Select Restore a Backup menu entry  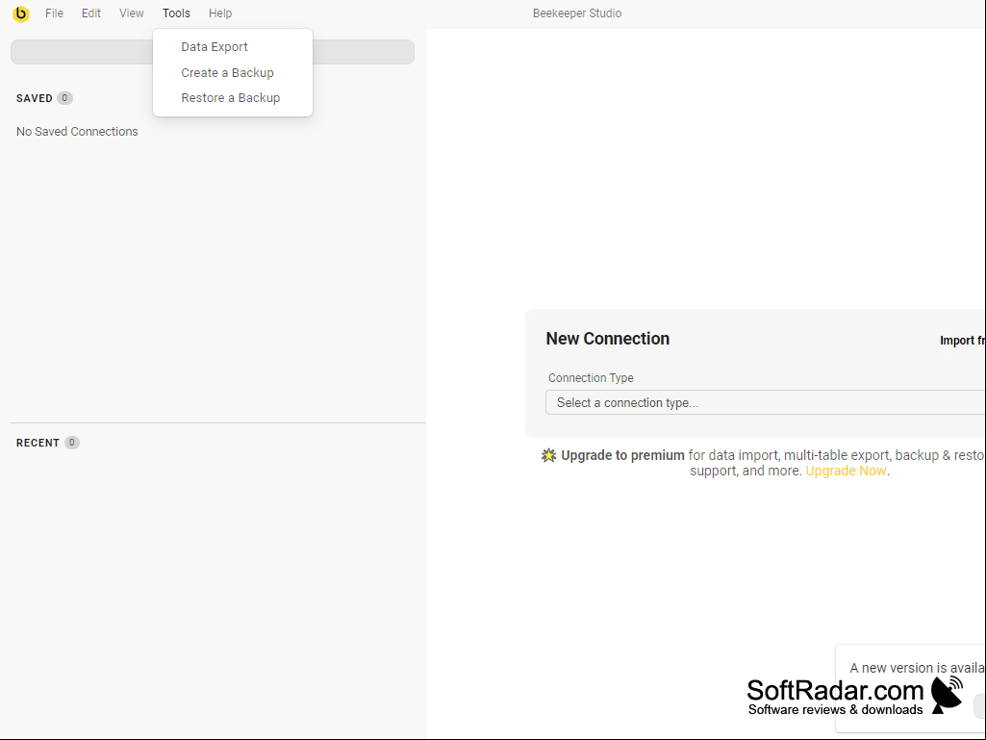pyautogui.click(x=233, y=98)
